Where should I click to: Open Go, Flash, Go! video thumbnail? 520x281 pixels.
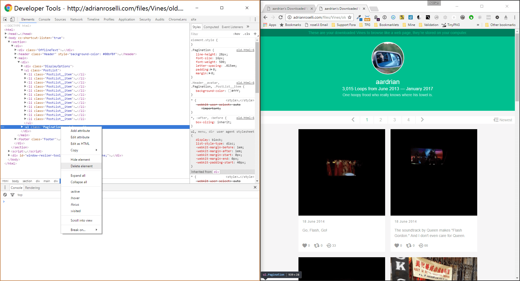342,172
